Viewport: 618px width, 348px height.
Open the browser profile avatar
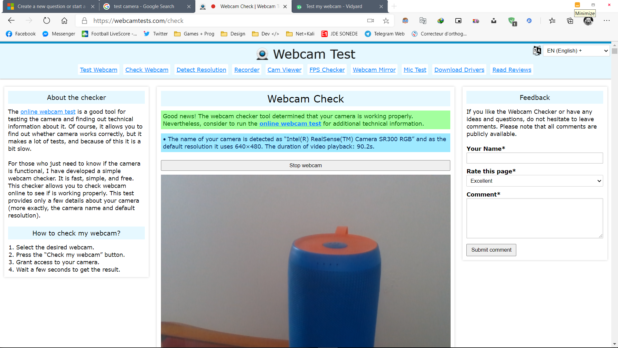tap(588, 21)
